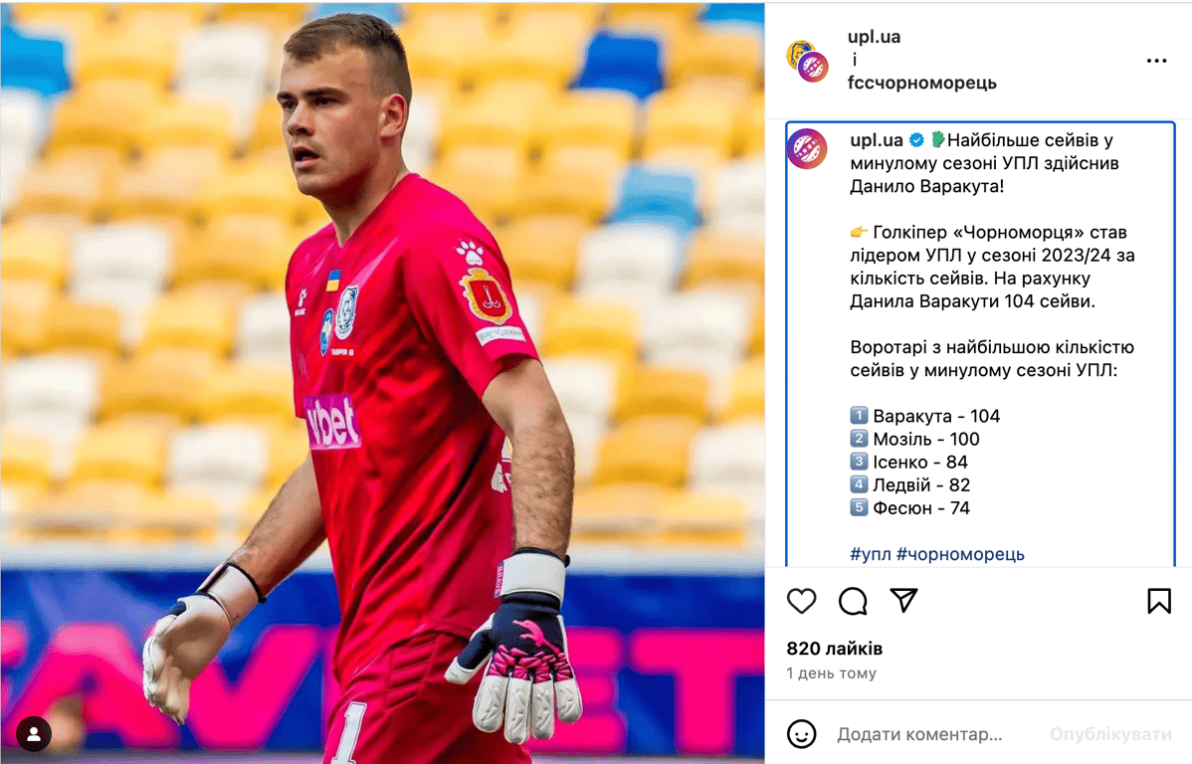Screen dimensions: 1192x764
Task: View the 820 лайків likes list
Action: pos(835,649)
